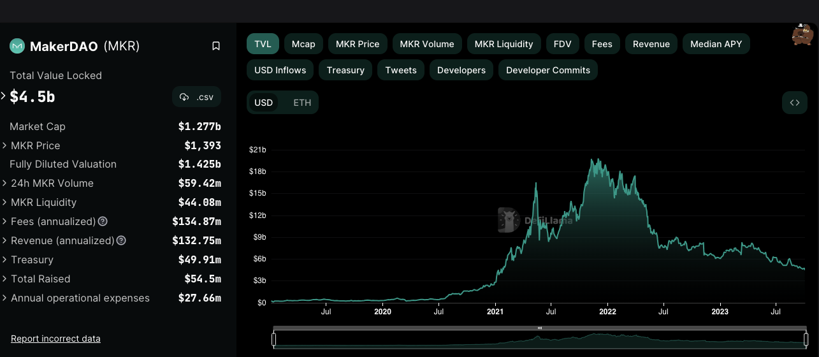Image resolution: width=819 pixels, height=357 pixels.
Task: Show Developers on the chart
Action: [x=461, y=70]
